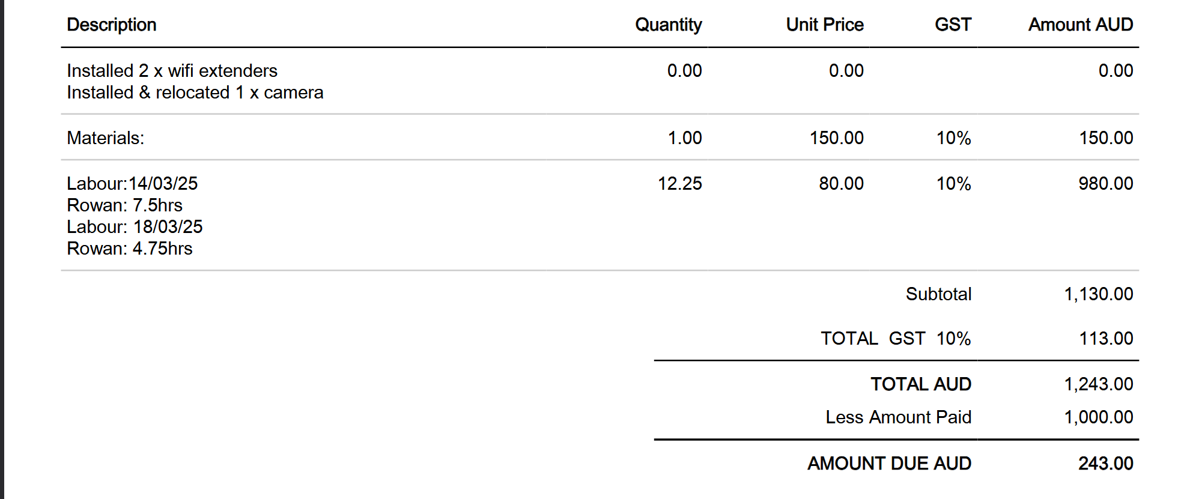Click the 80.00 labour unit price

tap(841, 184)
